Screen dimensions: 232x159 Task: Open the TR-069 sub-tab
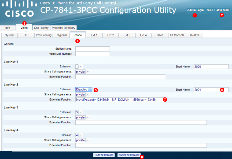194,35
